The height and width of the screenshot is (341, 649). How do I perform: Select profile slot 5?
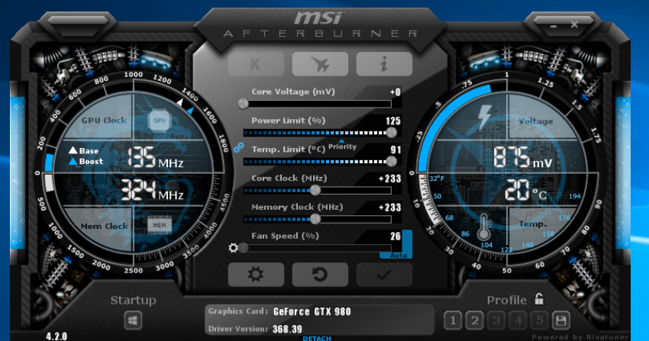[540, 320]
